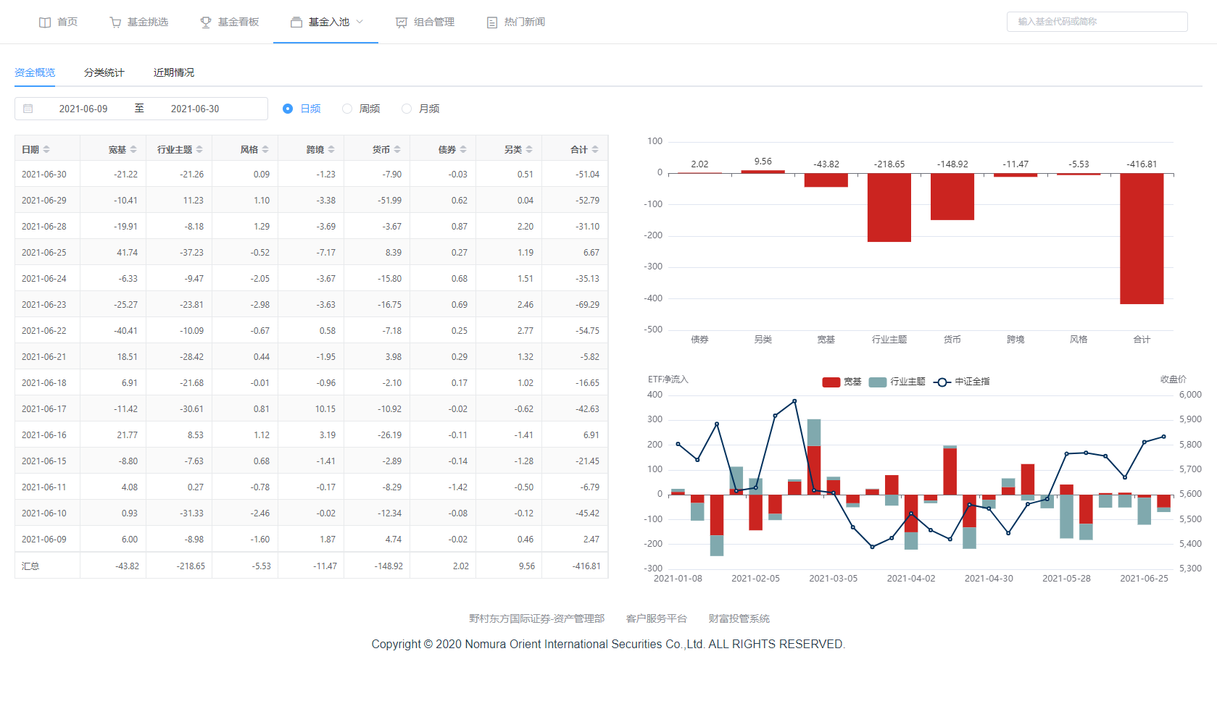This screenshot has height=709, width=1217.
Task: Open 野村东方国际证券-资产管理部 link
Action: point(536,618)
